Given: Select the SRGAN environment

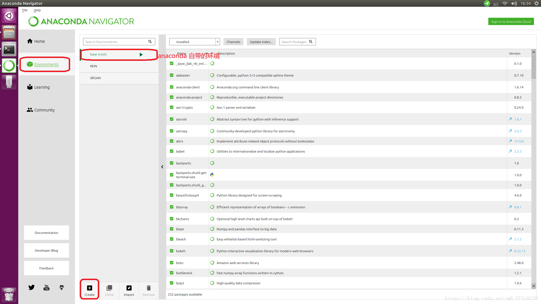Looking at the screenshot, I should click(x=119, y=78).
